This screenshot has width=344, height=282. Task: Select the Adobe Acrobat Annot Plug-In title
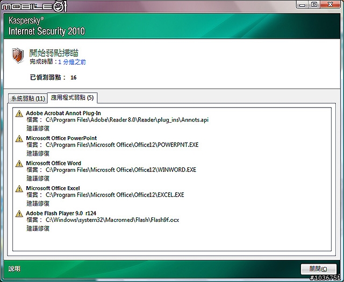(63, 113)
